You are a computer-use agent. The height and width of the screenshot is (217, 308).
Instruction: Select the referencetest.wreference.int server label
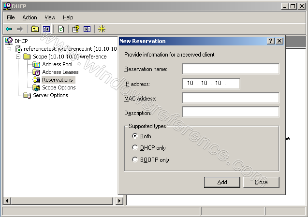click(70, 49)
